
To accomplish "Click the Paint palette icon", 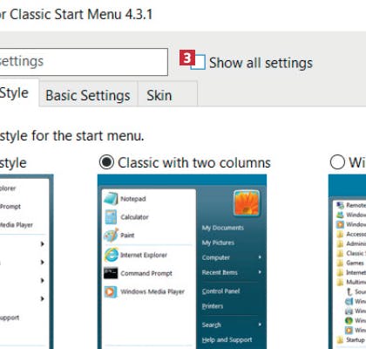I will tap(111, 235).
